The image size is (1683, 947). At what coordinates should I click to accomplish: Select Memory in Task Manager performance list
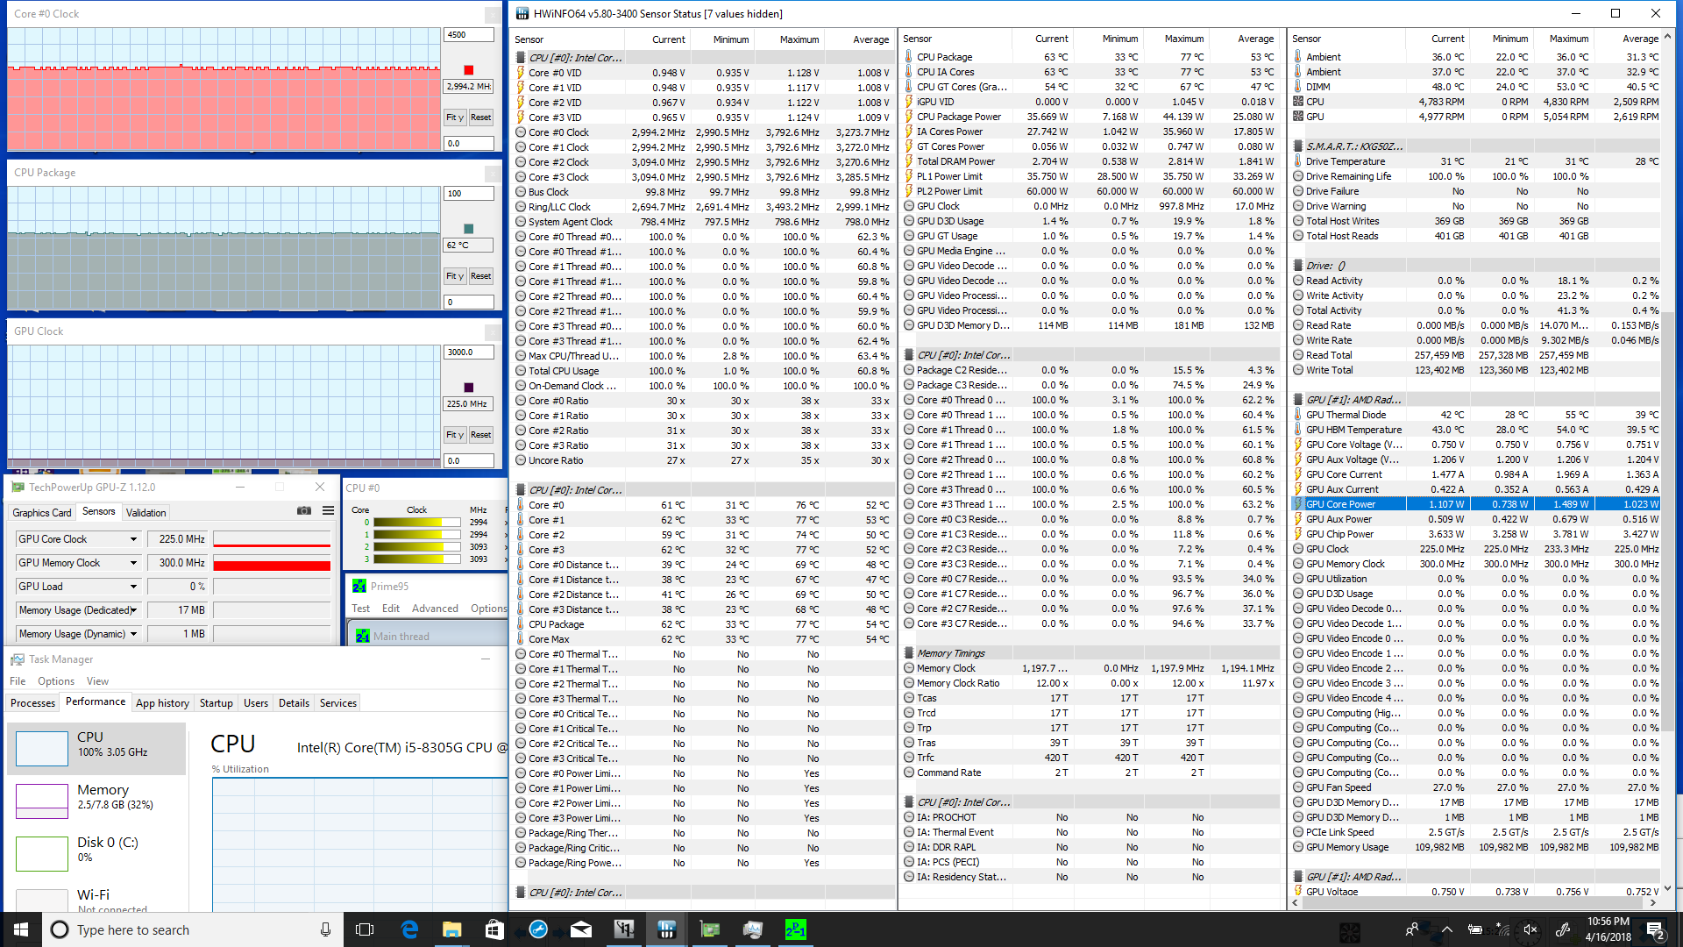click(96, 796)
